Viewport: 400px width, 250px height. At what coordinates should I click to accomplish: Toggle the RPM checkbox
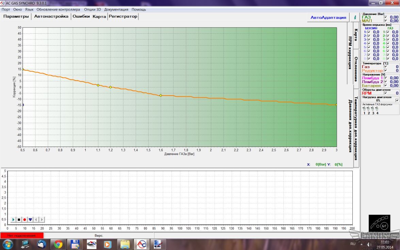tap(385, 93)
